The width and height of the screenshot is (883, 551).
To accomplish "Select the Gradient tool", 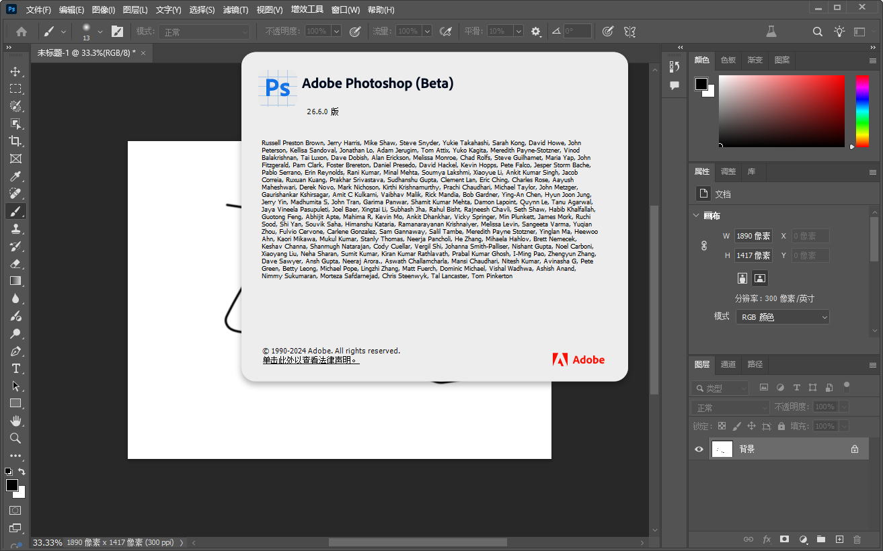I will pos(15,281).
